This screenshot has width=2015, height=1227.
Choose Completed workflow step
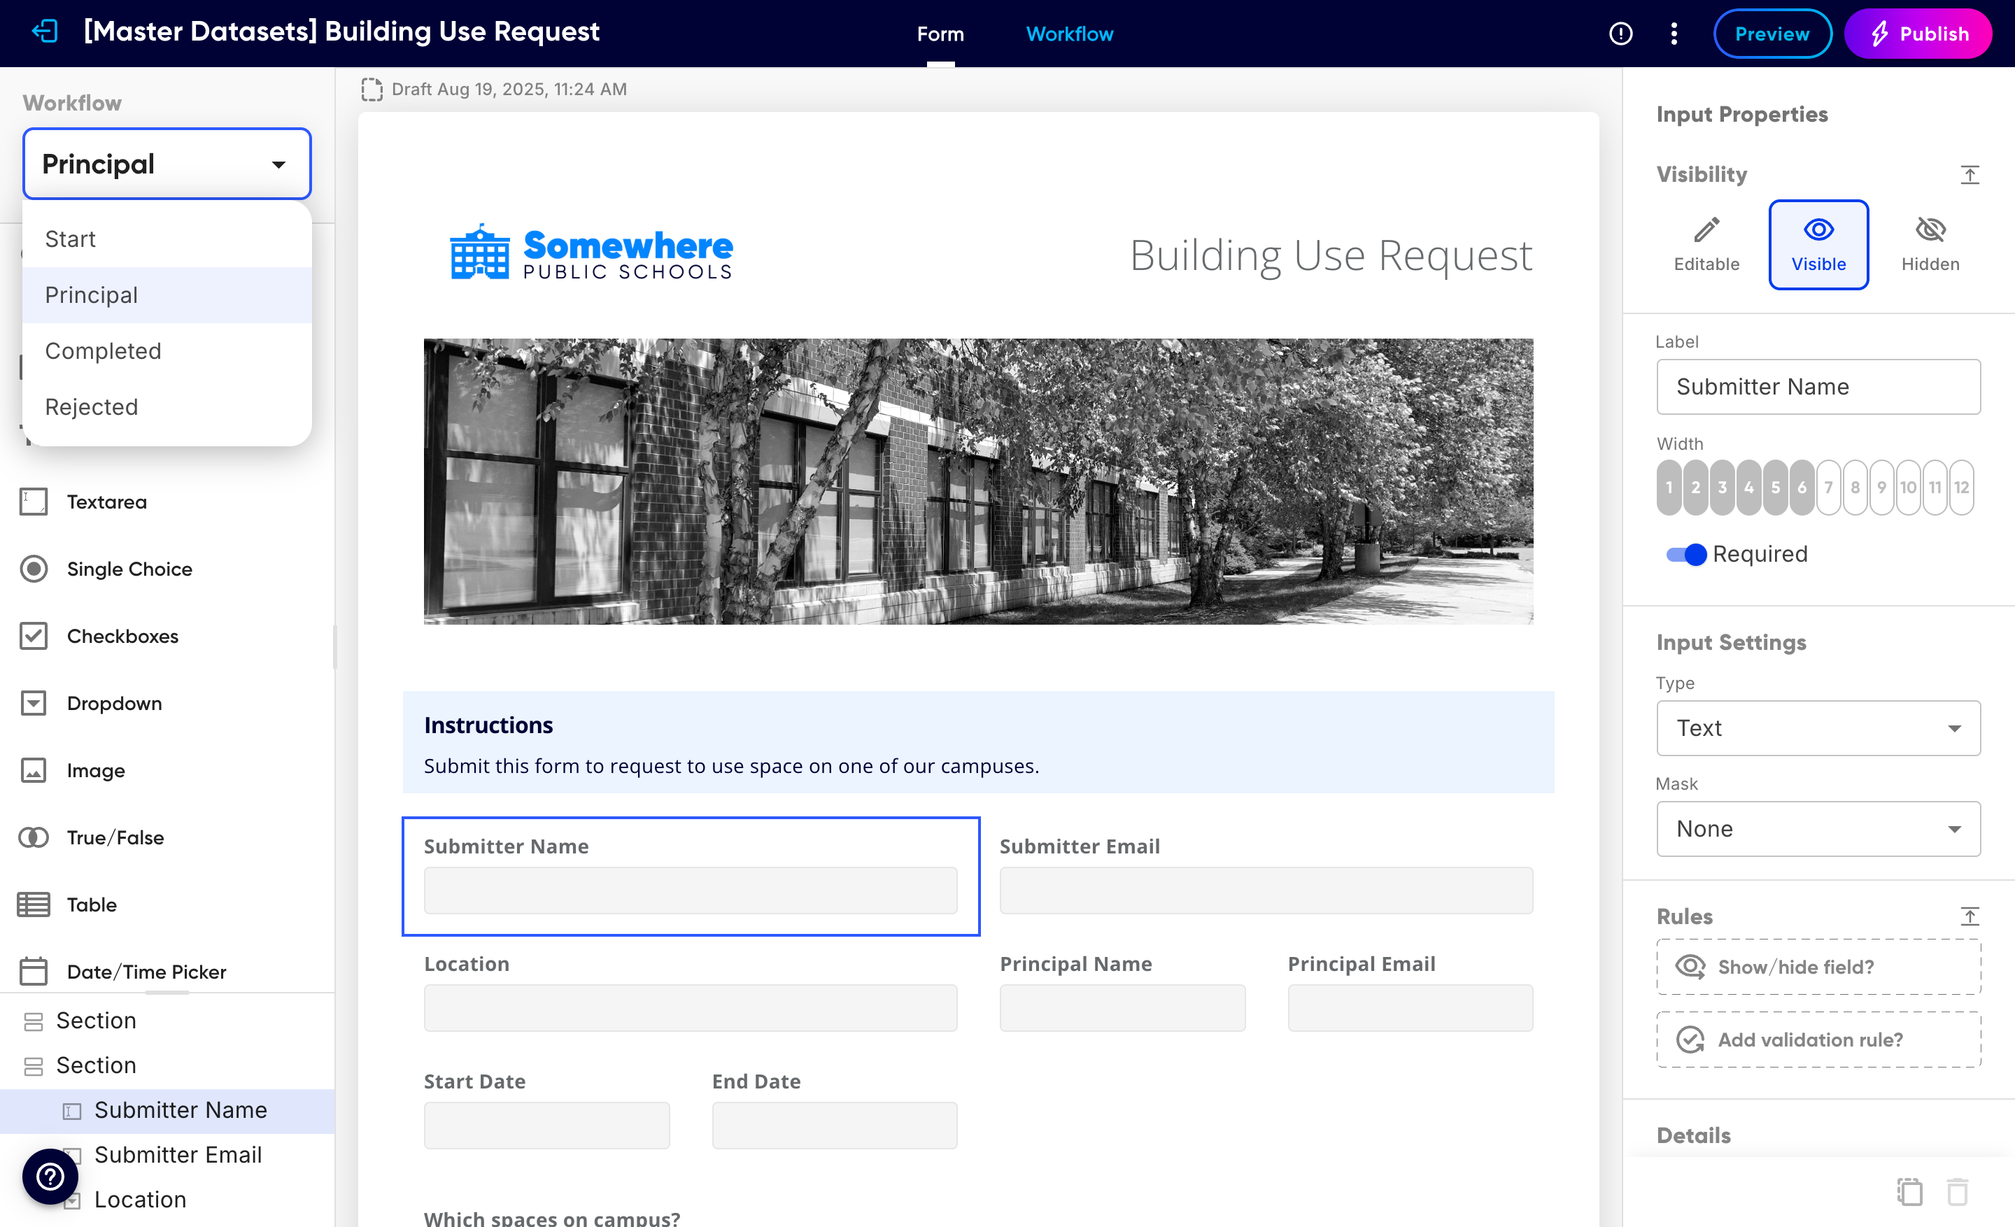pos(167,350)
